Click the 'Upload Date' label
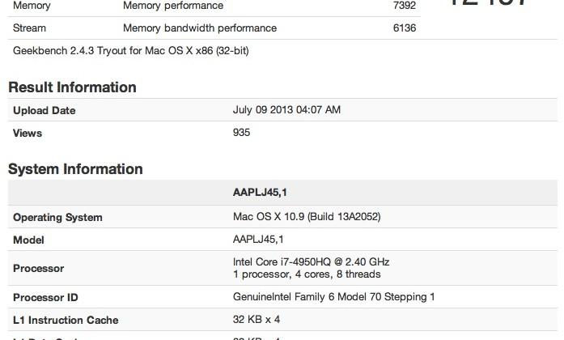The width and height of the screenshot is (564, 340). click(x=45, y=110)
